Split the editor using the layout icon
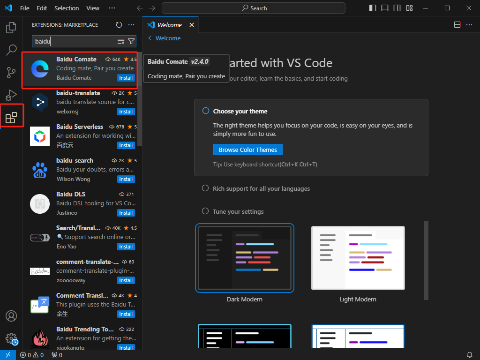The width and height of the screenshot is (480, 360). (x=457, y=25)
